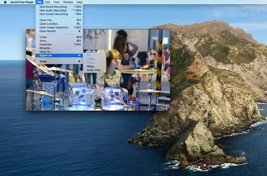Expand the Share submenu
The image size is (267, 176).
[43, 61]
